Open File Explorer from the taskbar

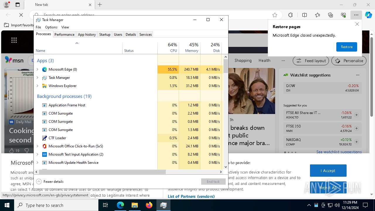[x=134, y=205]
